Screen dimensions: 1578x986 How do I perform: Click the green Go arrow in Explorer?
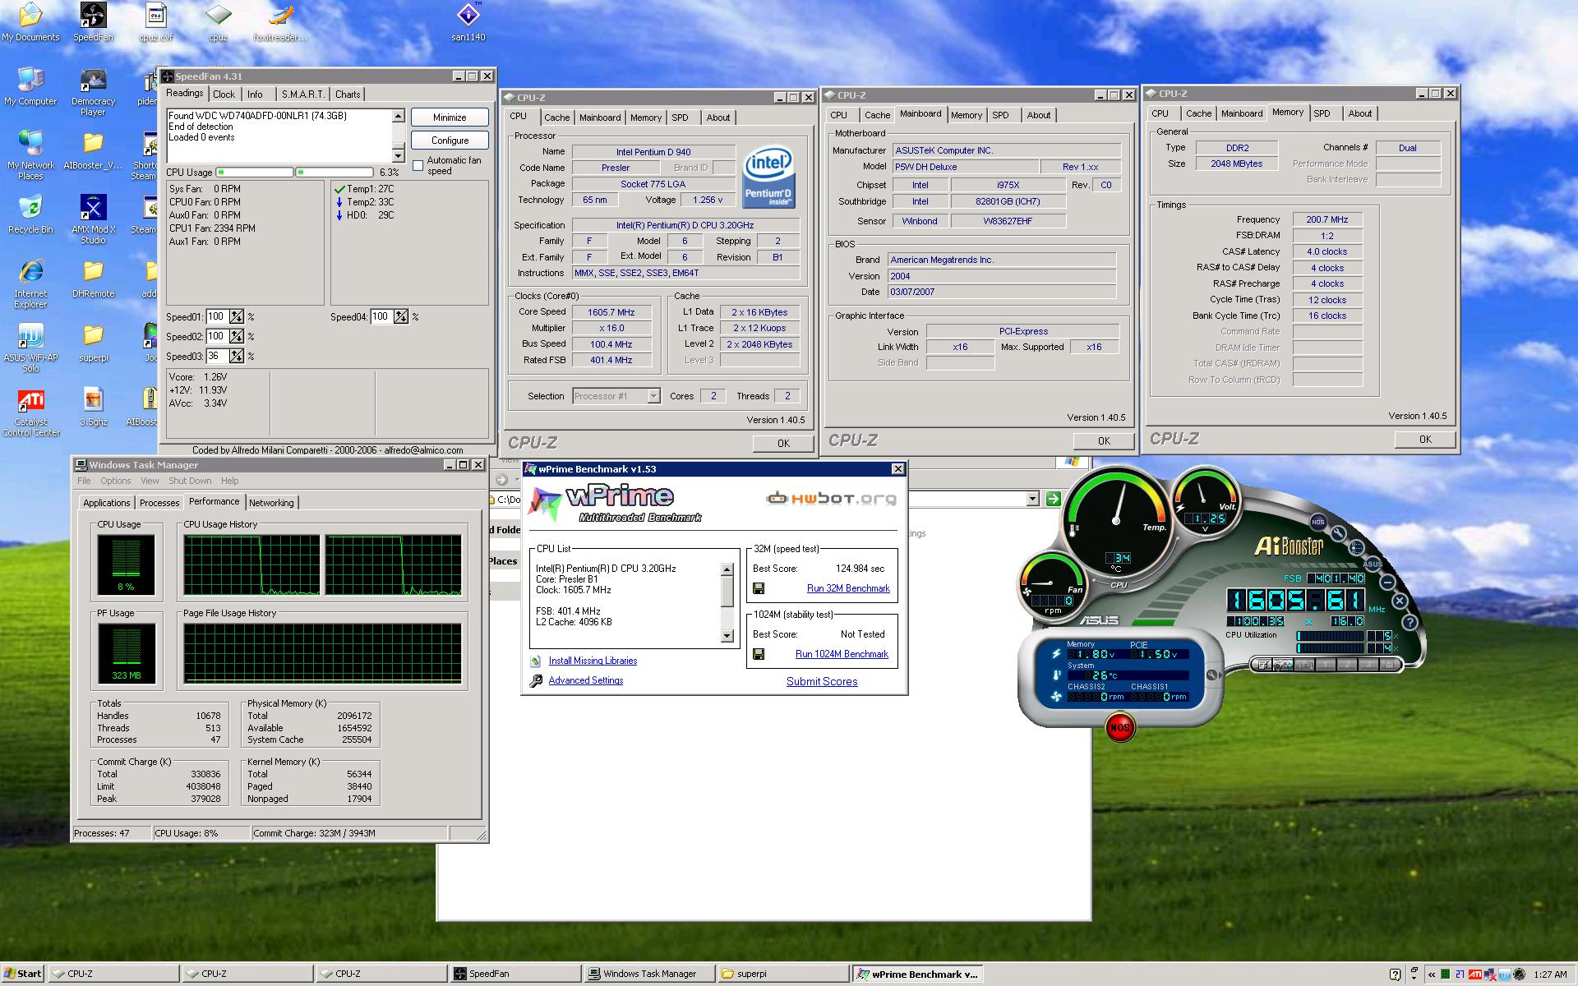click(x=1053, y=499)
